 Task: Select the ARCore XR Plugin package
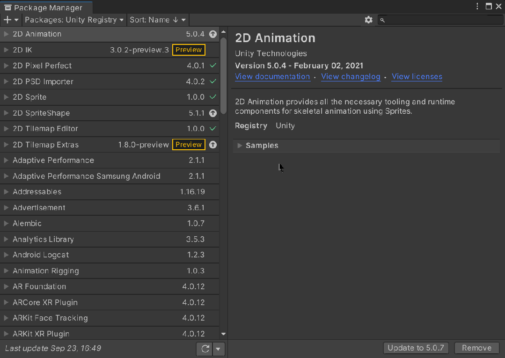(x=110, y=302)
